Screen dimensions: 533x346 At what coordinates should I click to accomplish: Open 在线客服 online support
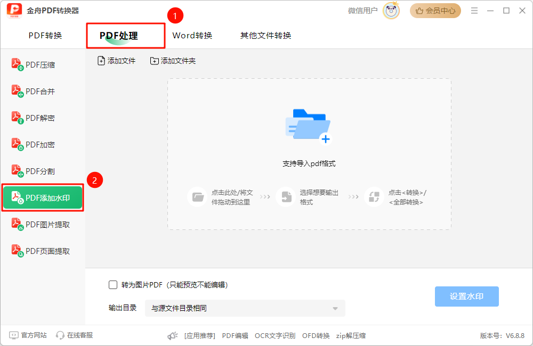[75, 335]
